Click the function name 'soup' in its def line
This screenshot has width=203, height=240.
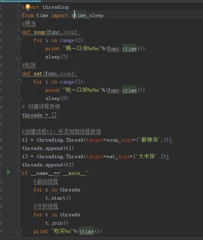40,32
